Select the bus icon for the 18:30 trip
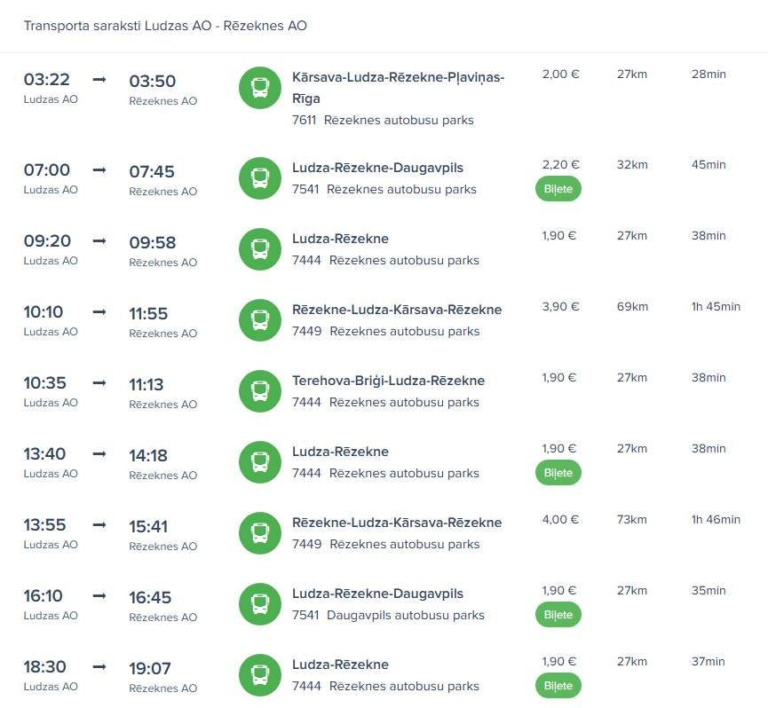The width and height of the screenshot is (768, 708). [260, 675]
